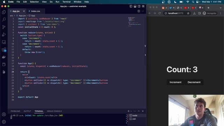Open the terminal panel ellipsis menu
224x126 pixels.
(135, 111)
